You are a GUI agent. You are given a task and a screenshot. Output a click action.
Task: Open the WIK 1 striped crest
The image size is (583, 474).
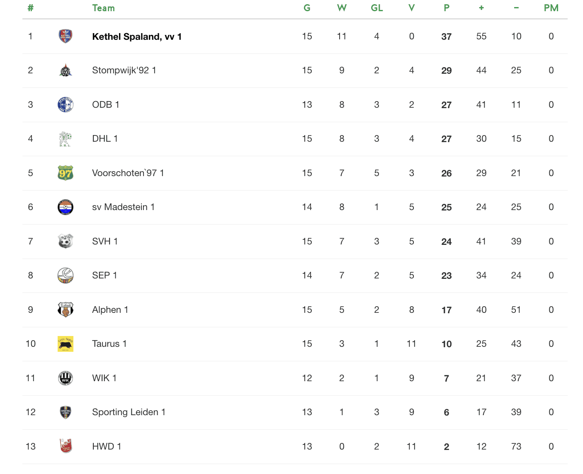point(66,378)
